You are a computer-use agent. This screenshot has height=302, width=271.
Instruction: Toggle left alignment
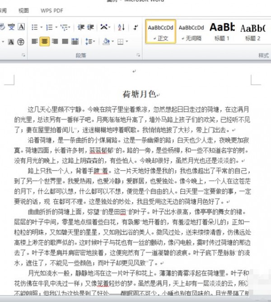pos(35,41)
